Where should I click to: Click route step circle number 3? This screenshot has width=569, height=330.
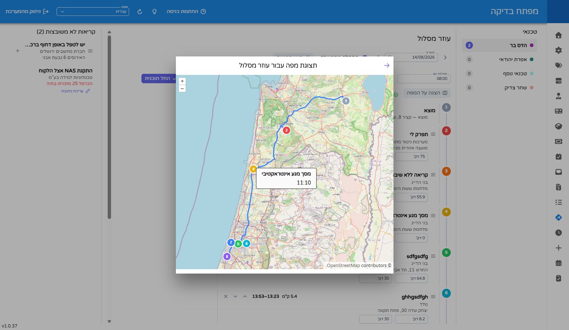coord(446,171)
